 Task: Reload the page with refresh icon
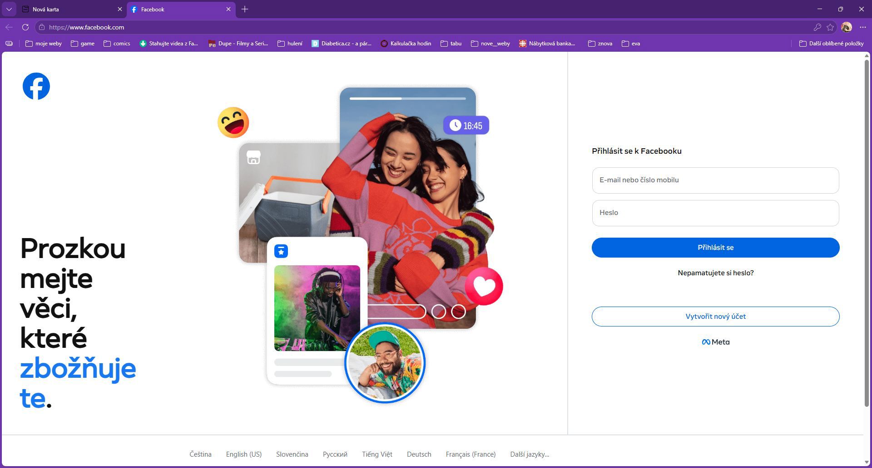click(x=25, y=27)
